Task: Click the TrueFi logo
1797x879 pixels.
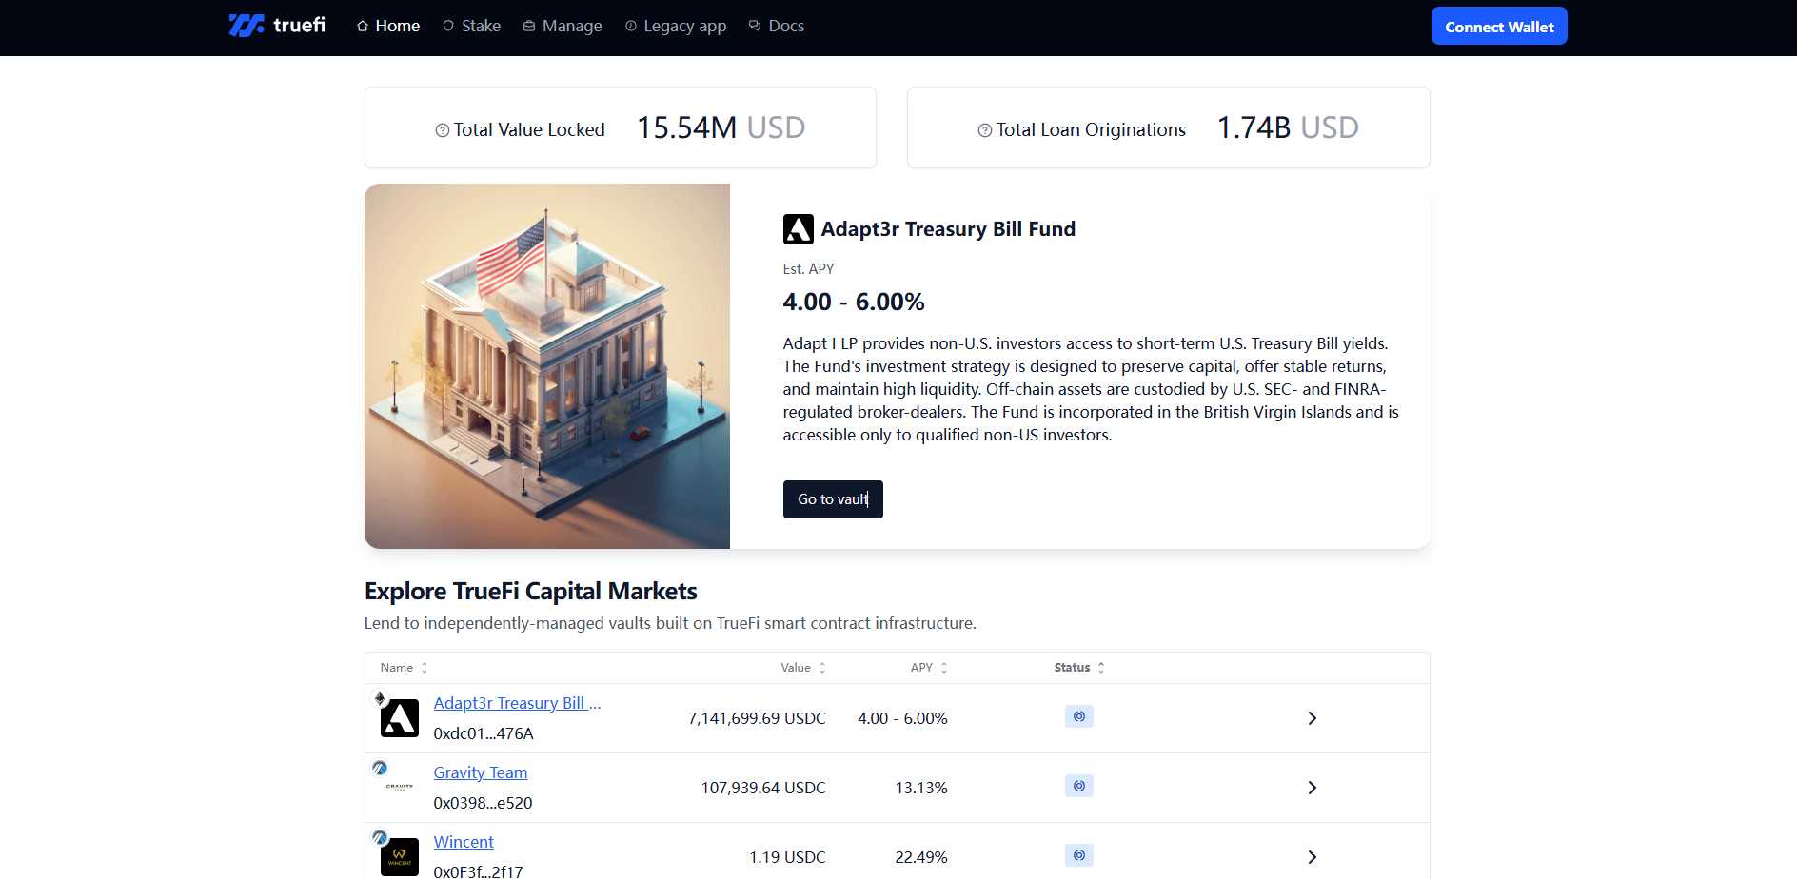Action: [276, 26]
